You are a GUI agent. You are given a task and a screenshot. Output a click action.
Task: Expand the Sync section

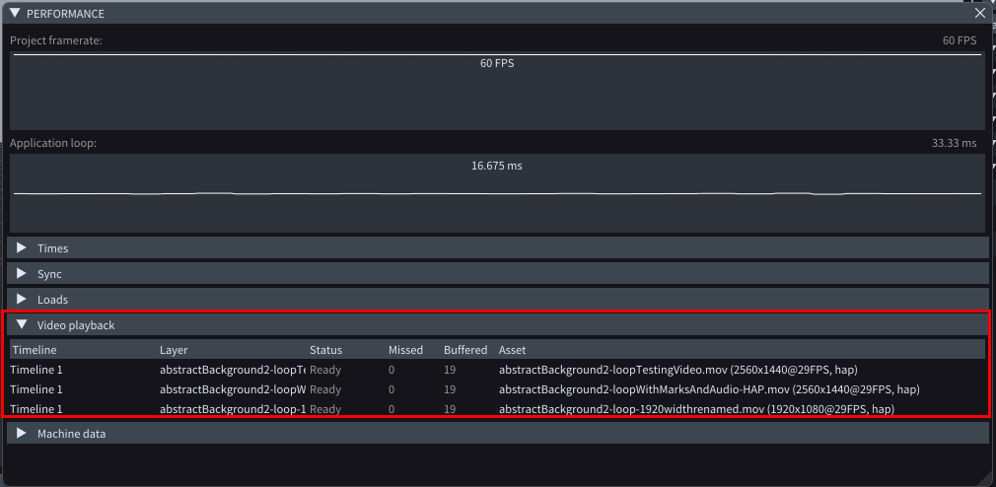(22, 274)
